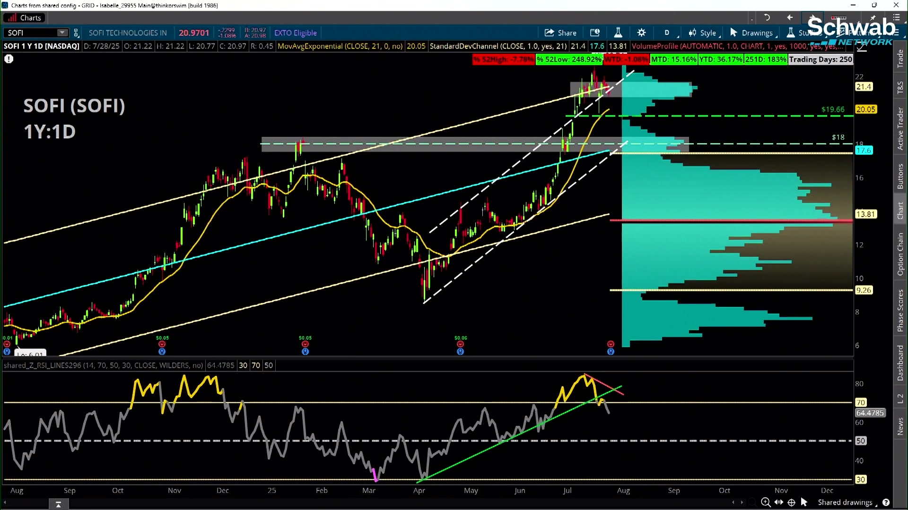Click the % 52Low: 248.92% label

[569, 59]
